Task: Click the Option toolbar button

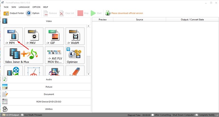Action: pos(33,13)
